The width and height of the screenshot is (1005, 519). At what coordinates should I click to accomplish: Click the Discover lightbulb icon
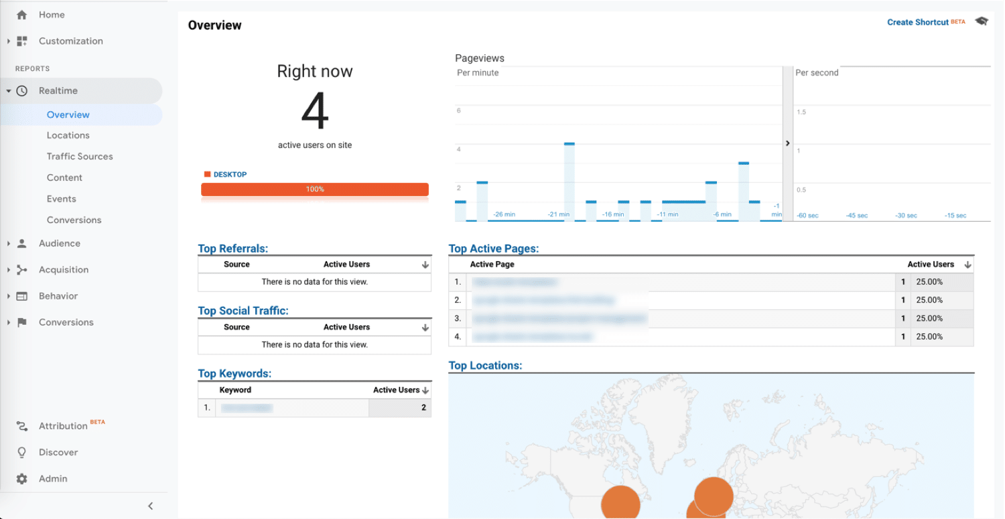[x=21, y=453]
